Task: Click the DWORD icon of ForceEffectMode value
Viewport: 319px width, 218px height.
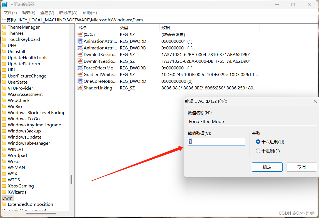Action: coord(80,68)
